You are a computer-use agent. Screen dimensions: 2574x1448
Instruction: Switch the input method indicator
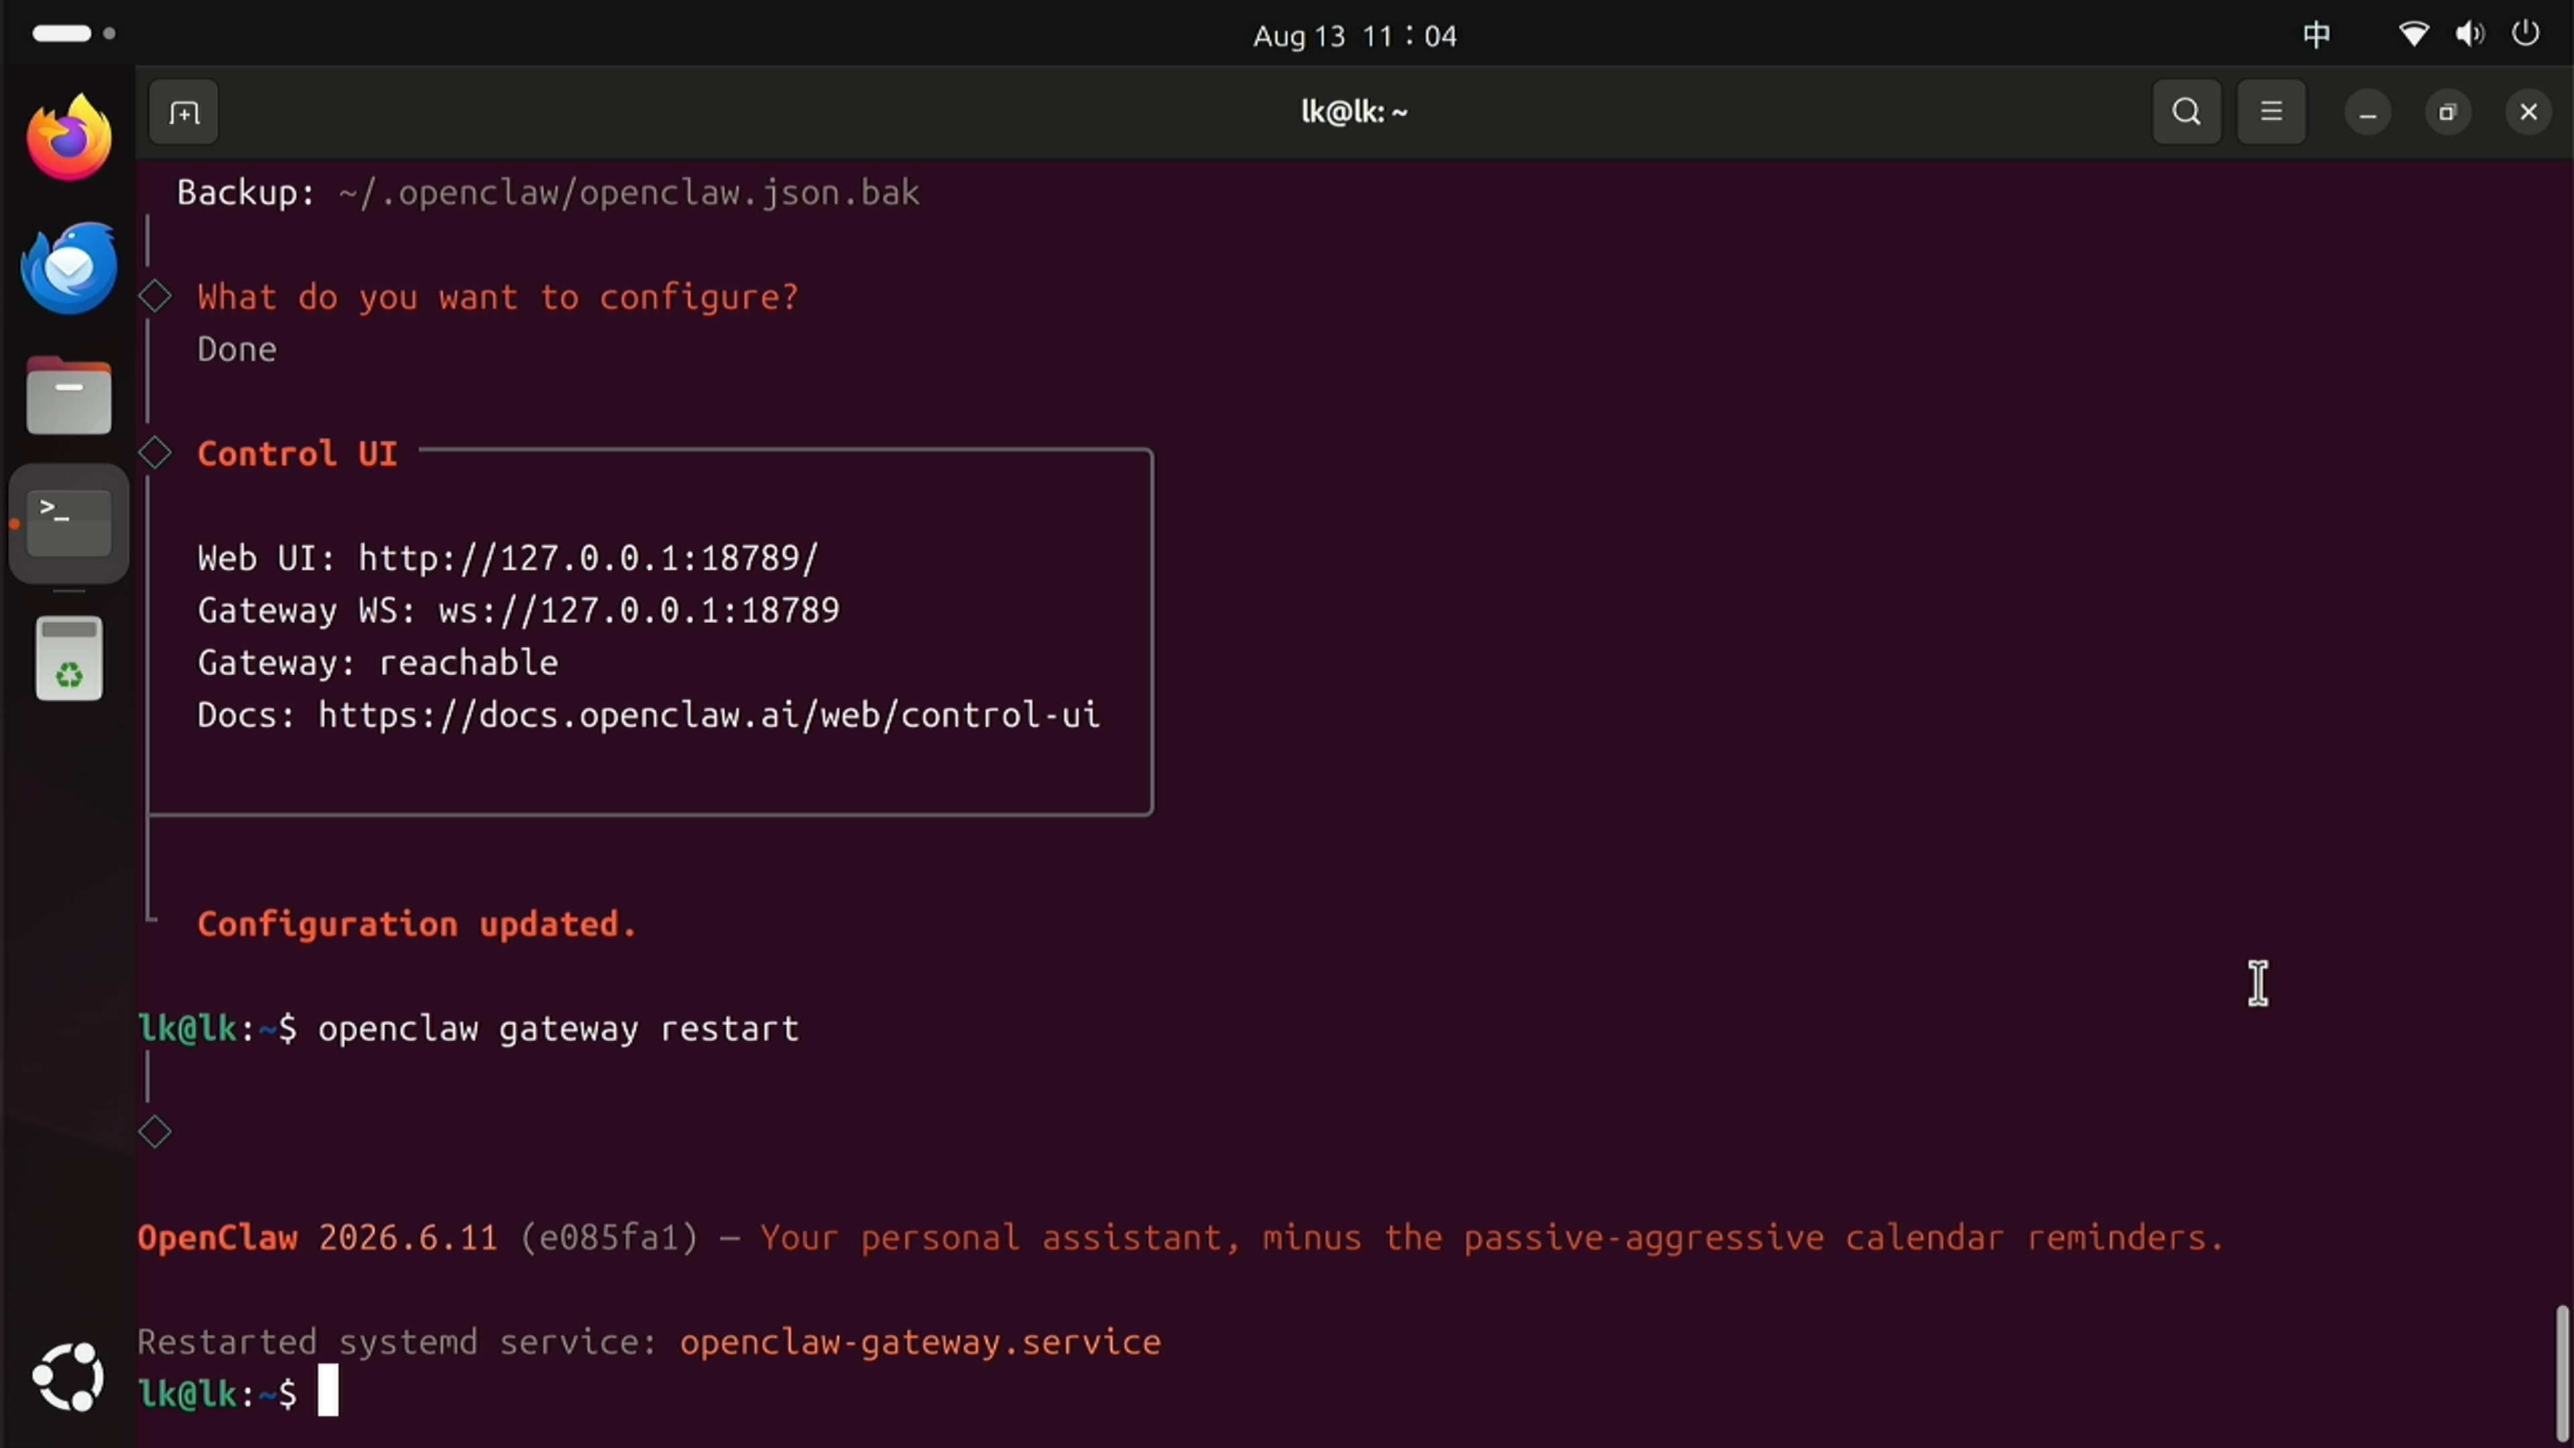(x=2317, y=35)
